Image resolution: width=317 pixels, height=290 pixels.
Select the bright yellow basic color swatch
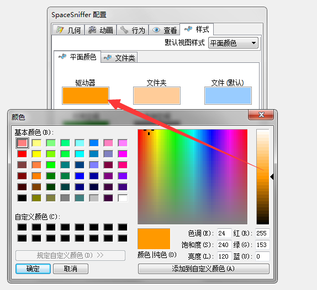pyautogui.click(x=36, y=154)
